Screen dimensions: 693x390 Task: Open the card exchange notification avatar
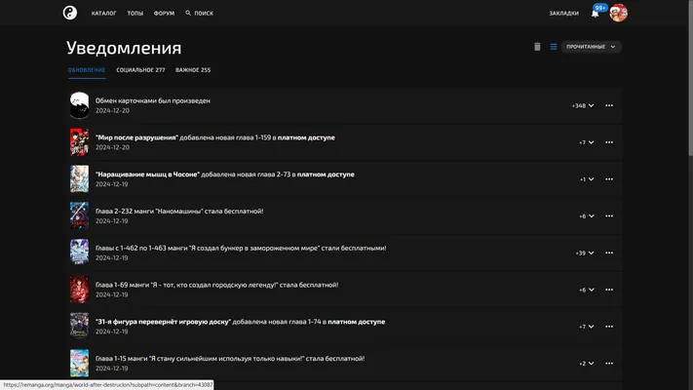[x=79, y=105]
